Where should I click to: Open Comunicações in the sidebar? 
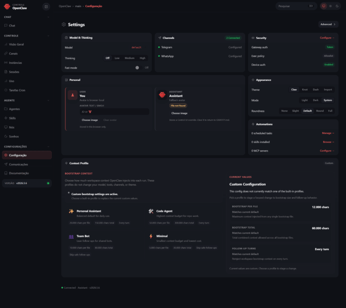pos(27,164)
